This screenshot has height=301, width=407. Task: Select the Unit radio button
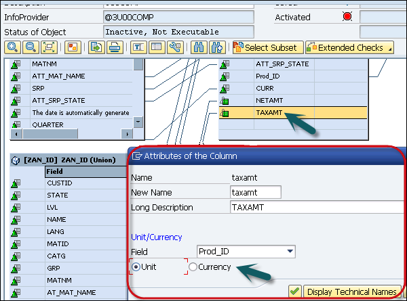coord(136,267)
